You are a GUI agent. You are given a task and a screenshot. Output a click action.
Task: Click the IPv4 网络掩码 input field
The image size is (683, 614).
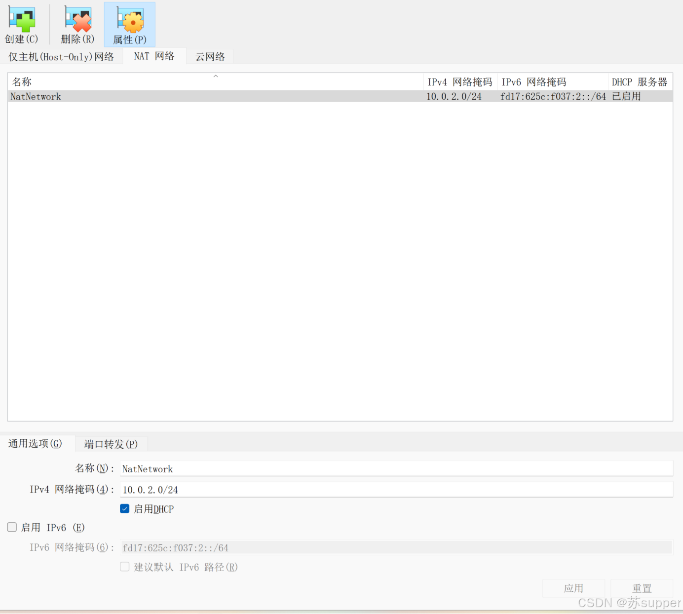click(x=396, y=489)
